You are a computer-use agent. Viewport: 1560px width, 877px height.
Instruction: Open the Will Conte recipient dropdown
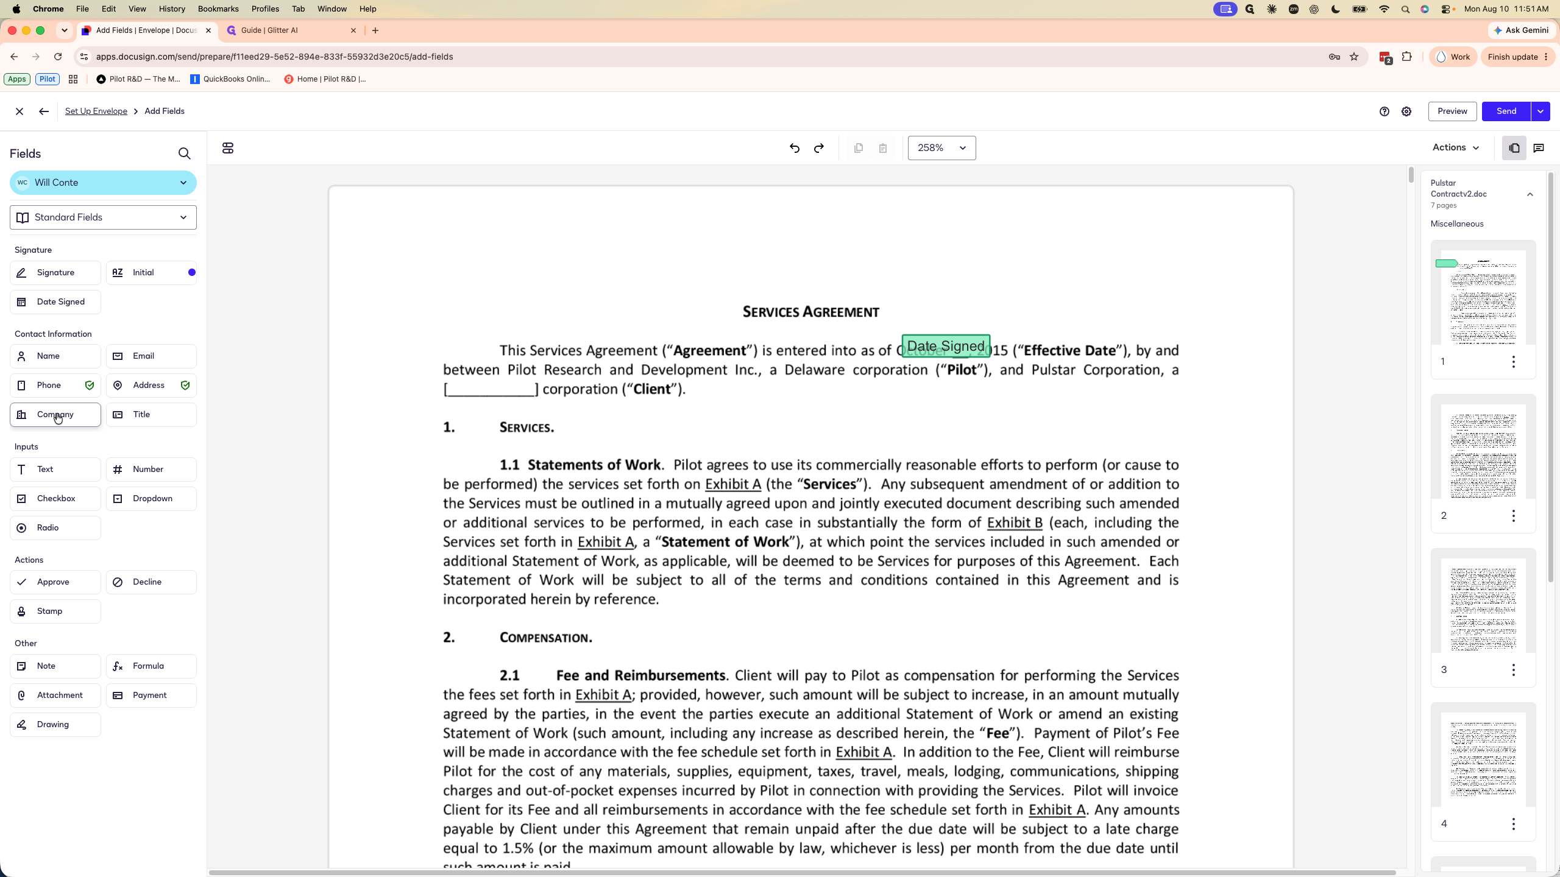point(103,183)
